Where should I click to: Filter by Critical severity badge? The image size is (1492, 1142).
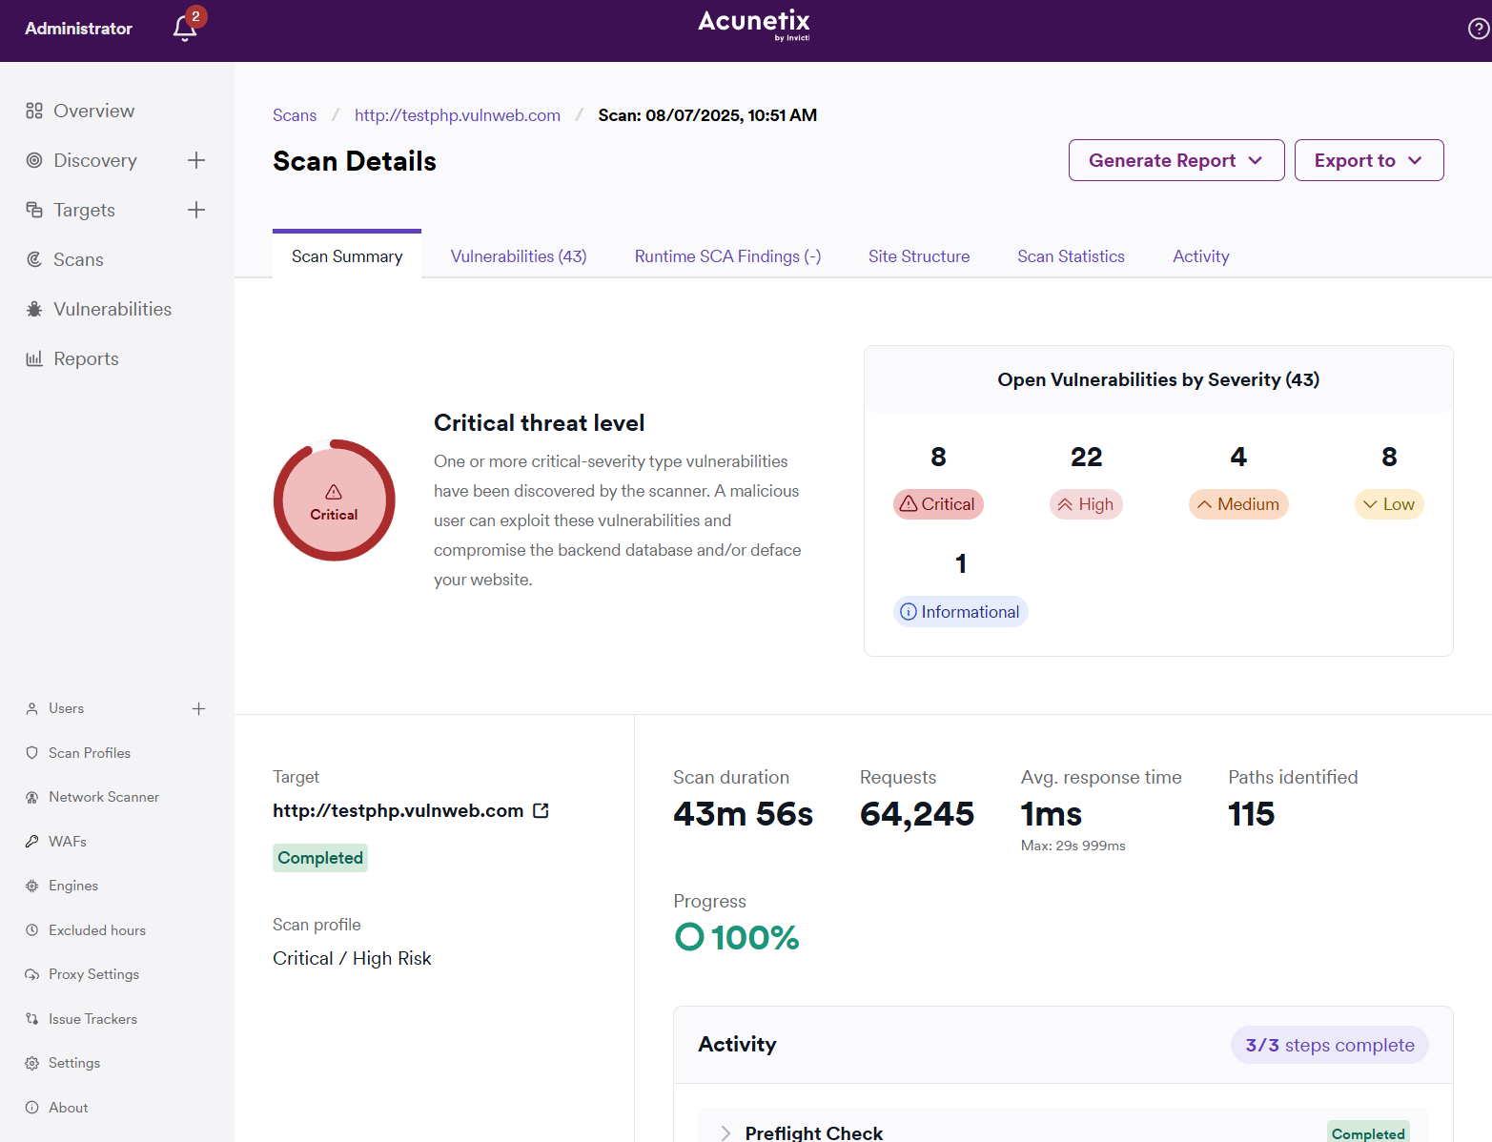click(938, 504)
